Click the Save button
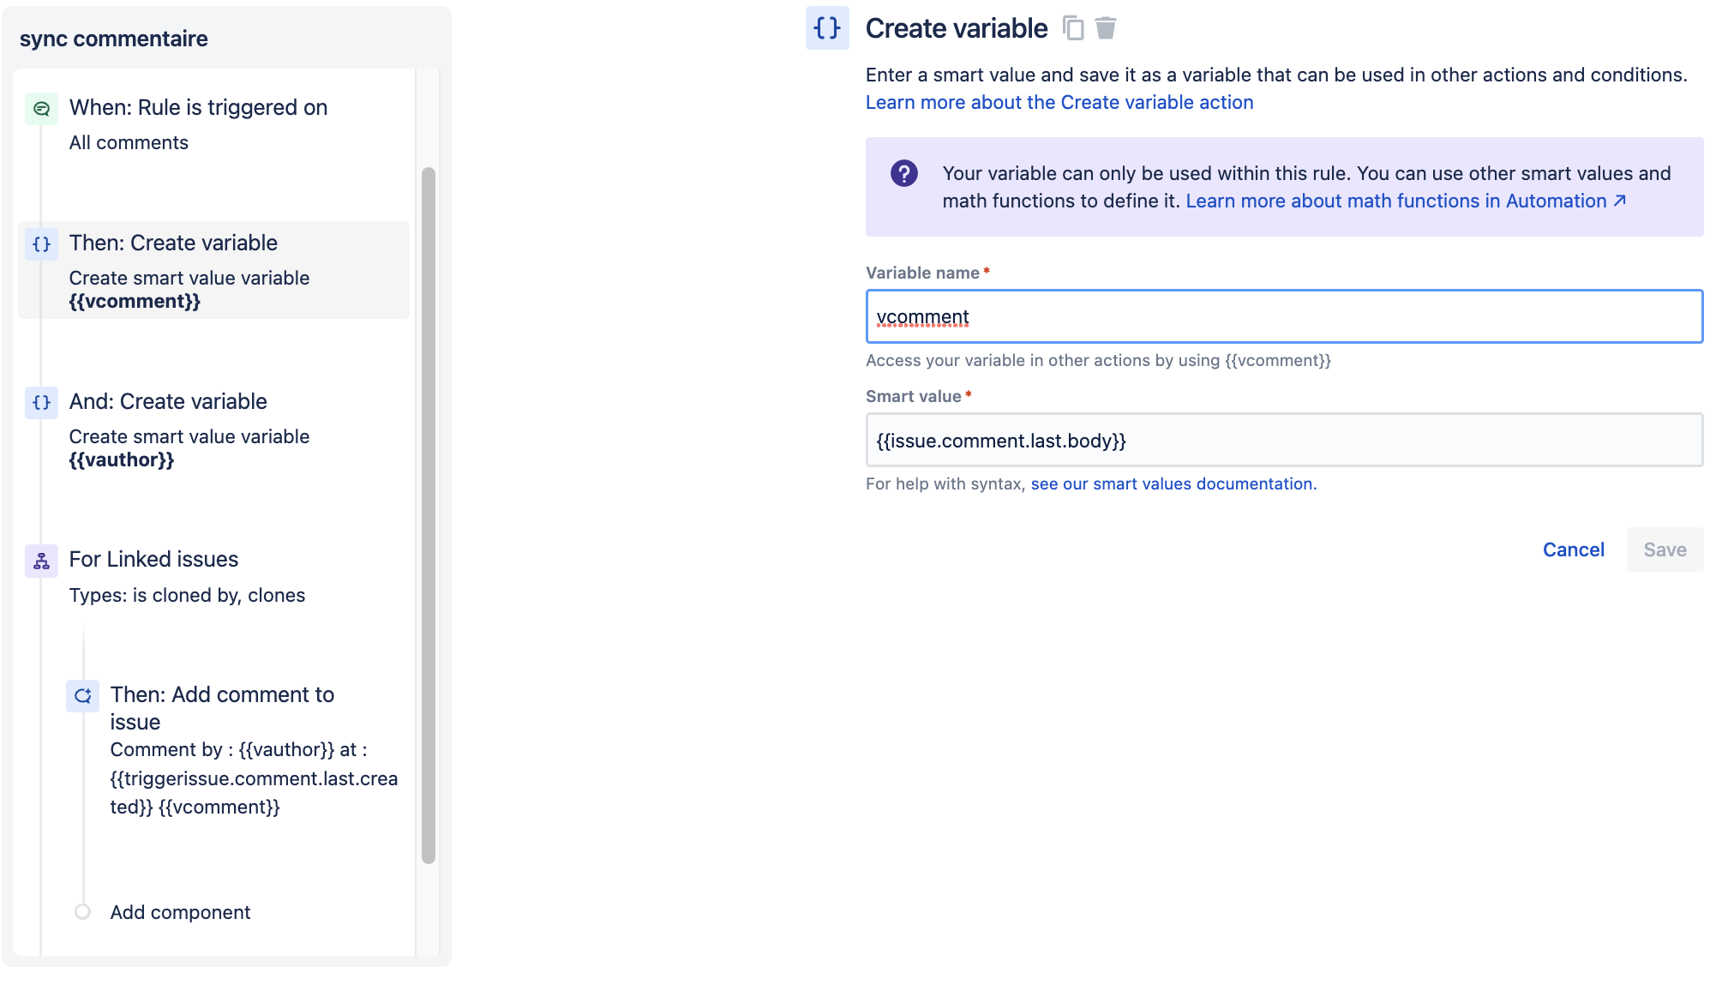The height and width of the screenshot is (991, 1728). coord(1664,550)
